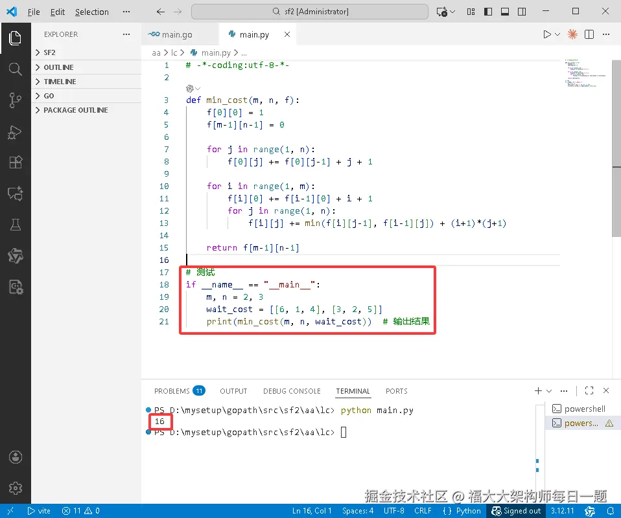
Task: Open the Manage gear menu
Action: coord(15,488)
